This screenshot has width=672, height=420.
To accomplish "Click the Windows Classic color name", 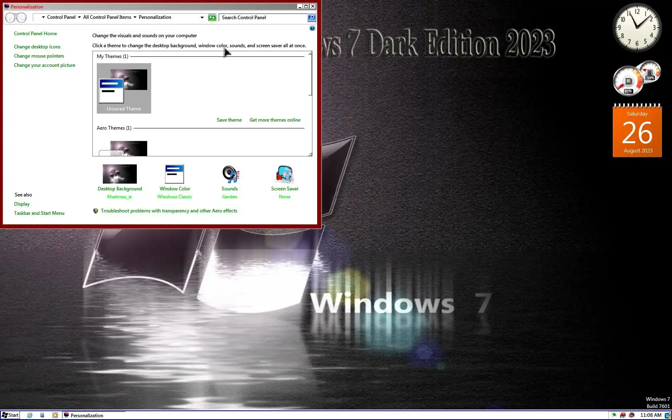I will pos(175,197).
